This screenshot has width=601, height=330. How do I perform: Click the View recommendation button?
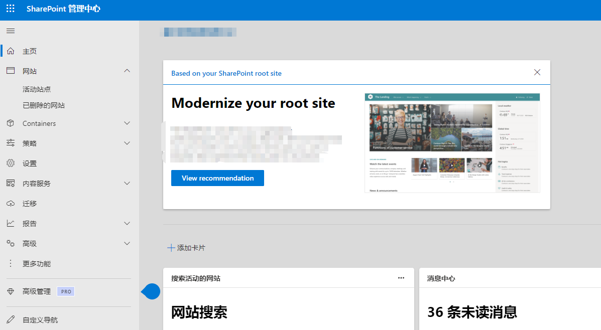click(217, 178)
